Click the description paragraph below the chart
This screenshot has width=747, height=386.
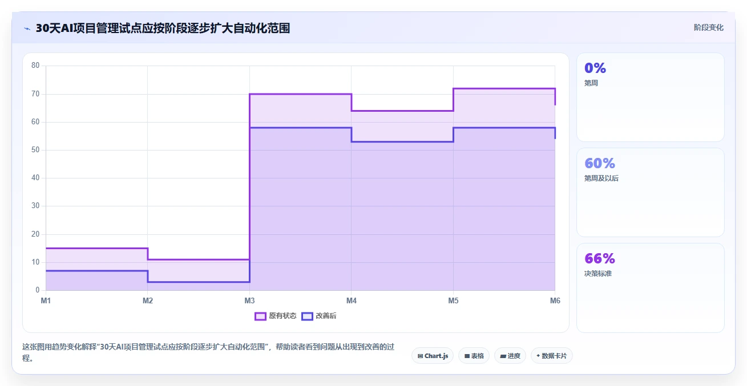pyautogui.click(x=208, y=352)
